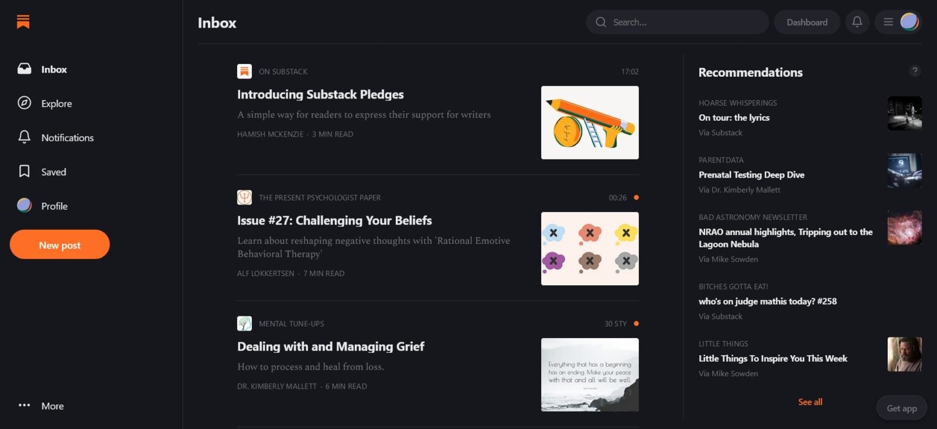
Task: Click the New post button
Action: [60, 244]
